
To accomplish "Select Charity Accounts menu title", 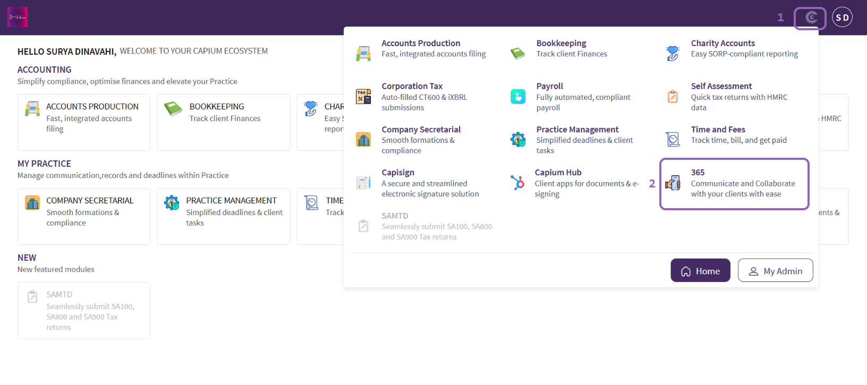I will [722, 43].
